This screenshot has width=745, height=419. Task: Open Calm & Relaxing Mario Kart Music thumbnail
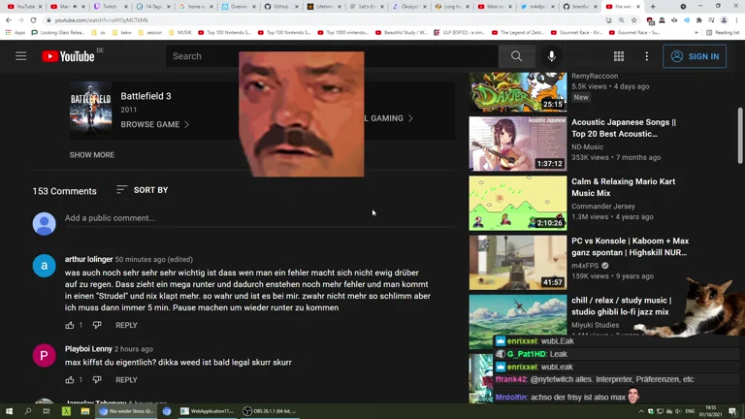[517, 202]
